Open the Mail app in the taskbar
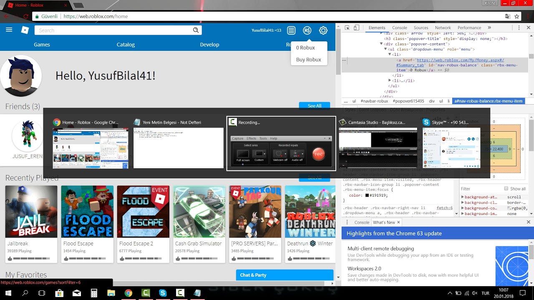534x300 pixels. pos(77,293)
